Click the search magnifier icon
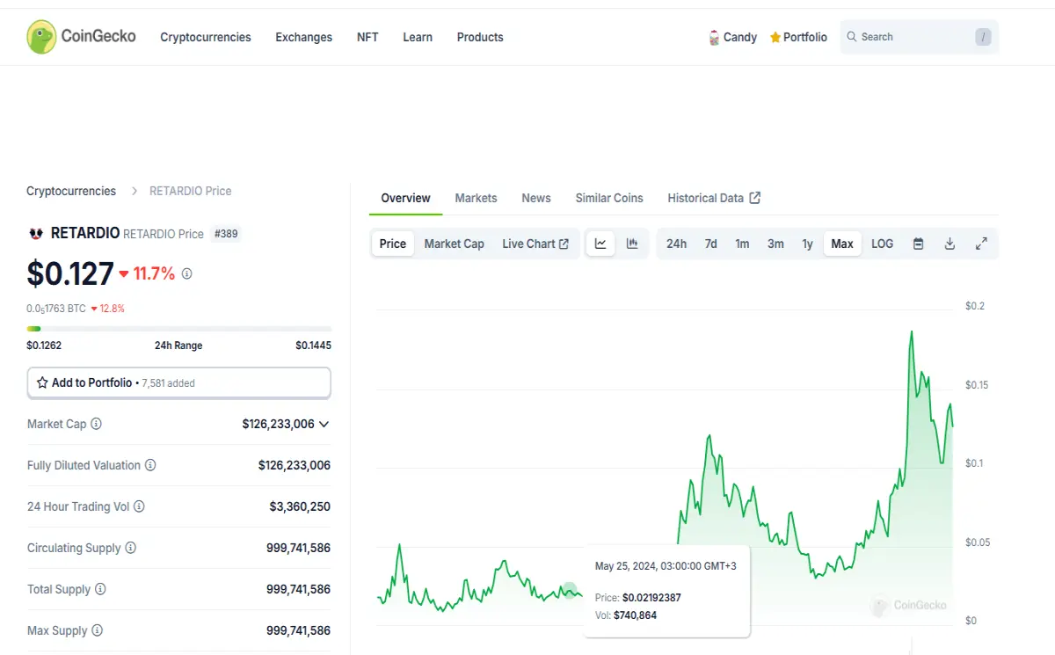This screenshot has height=655, width=1055. 851,37
